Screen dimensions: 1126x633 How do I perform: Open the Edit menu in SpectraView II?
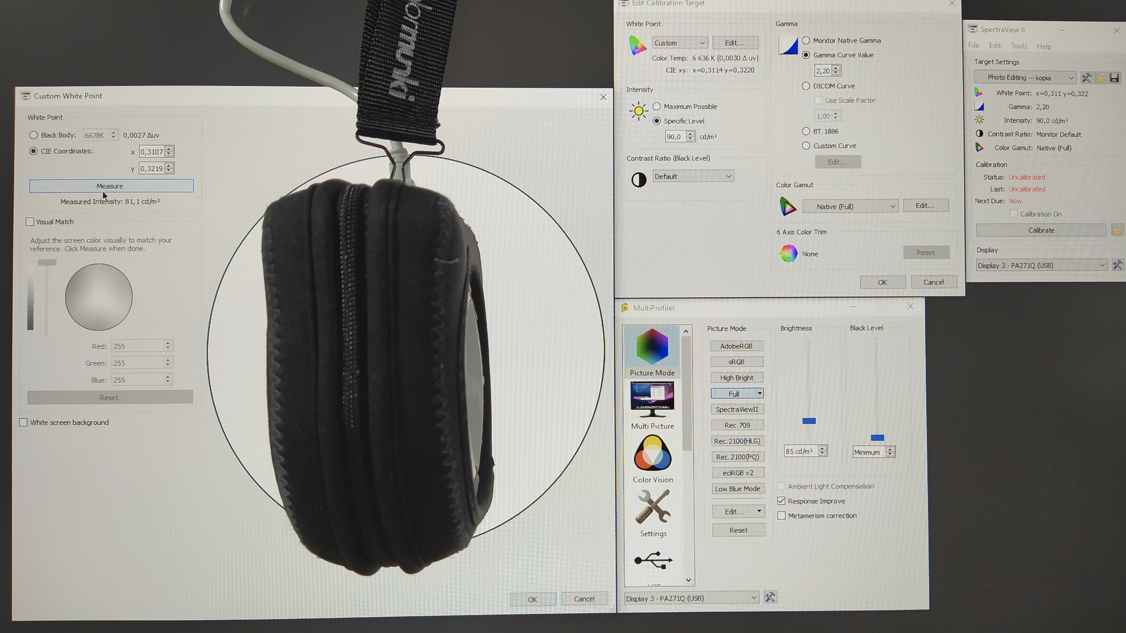pos(995,46)
